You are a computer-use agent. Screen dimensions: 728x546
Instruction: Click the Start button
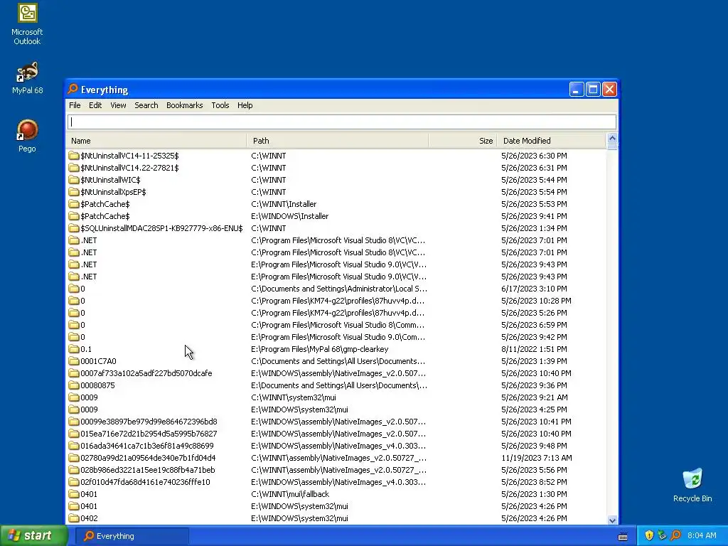click(34, 536)
